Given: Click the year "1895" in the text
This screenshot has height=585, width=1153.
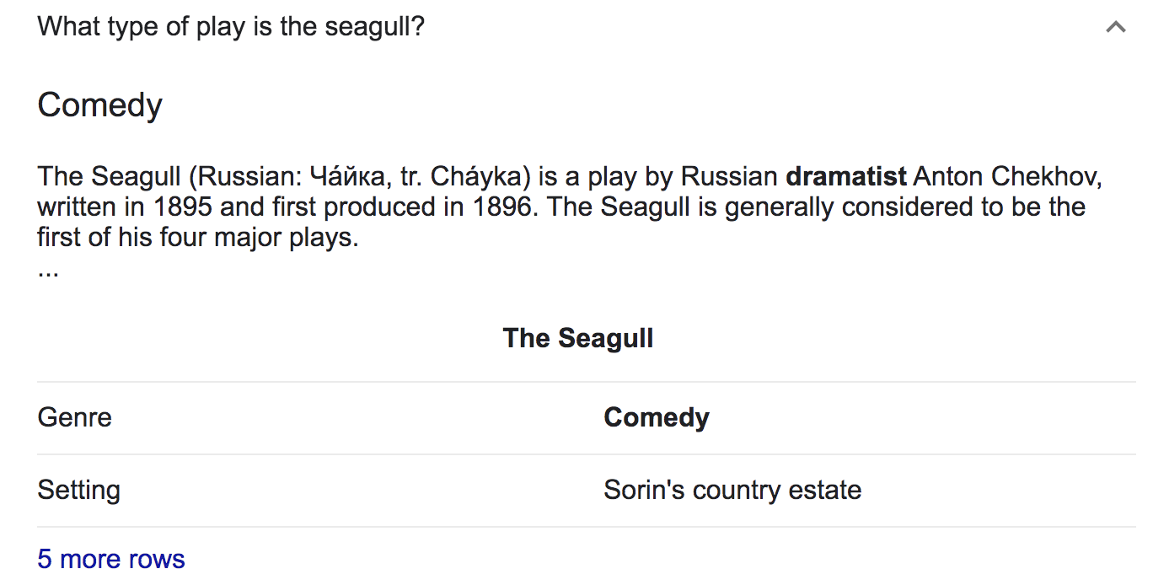Looking at the screenshot, I should coord(183,207).
